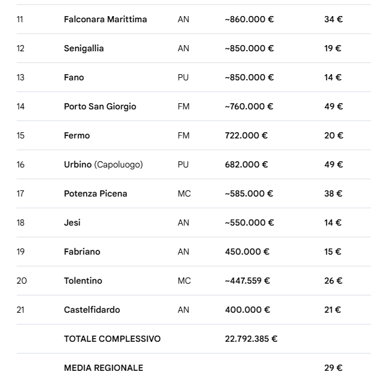Viewport: 371px width, 390px height.
Task: Click the total amount 22.792.385 €
Action: [250, 339]
